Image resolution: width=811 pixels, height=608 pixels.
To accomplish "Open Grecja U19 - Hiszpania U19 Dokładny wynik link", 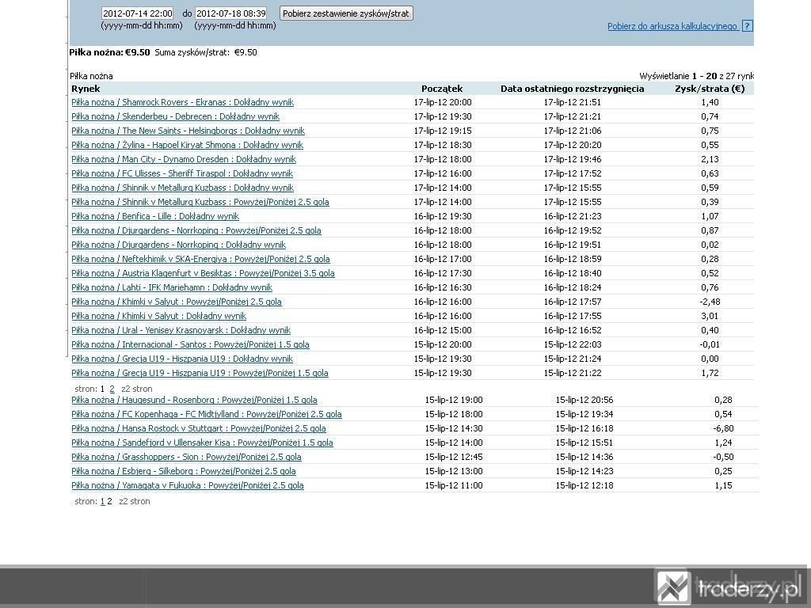I will pyautogui.click(x=182, y=359).
